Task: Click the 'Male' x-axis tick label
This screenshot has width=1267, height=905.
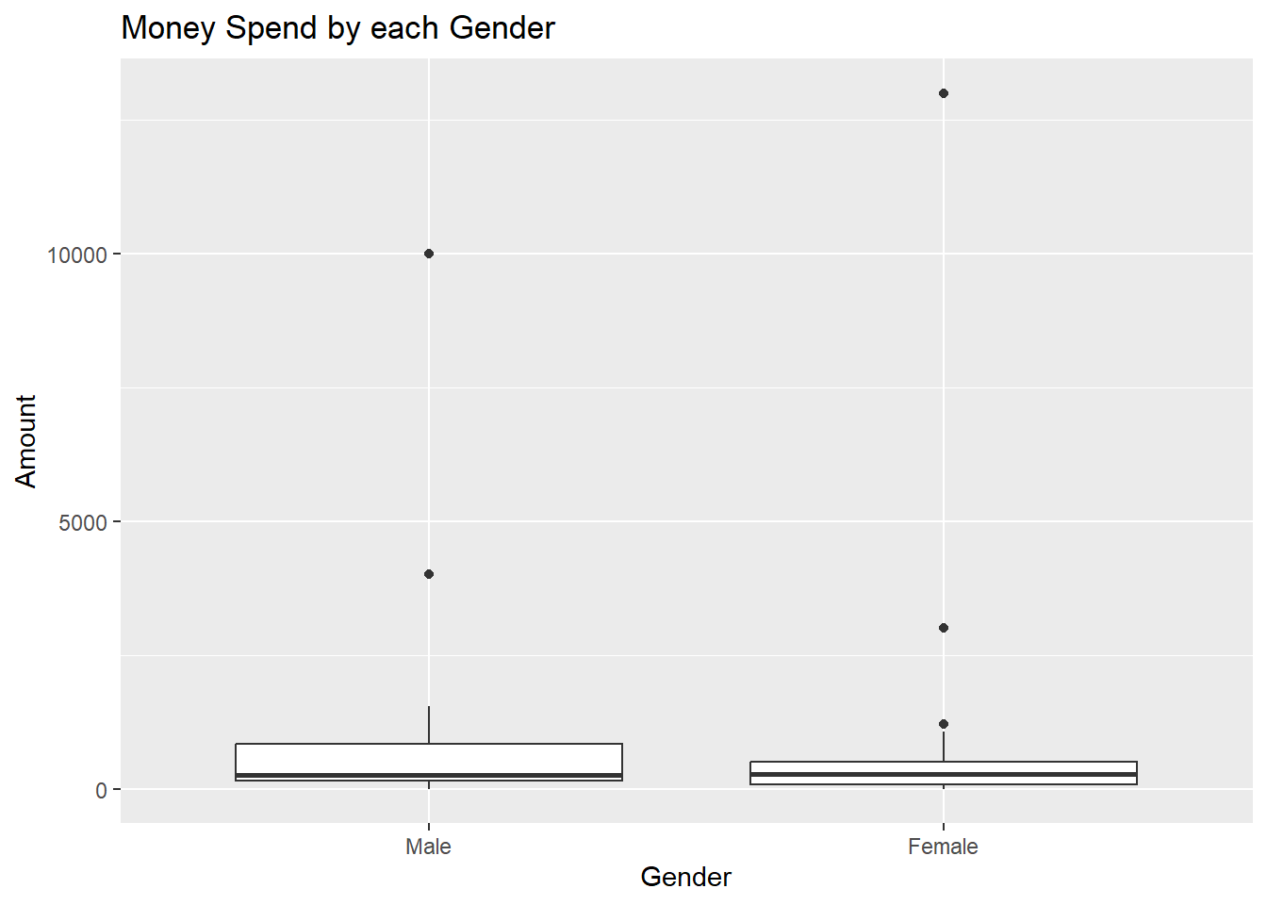Action: 428,847
